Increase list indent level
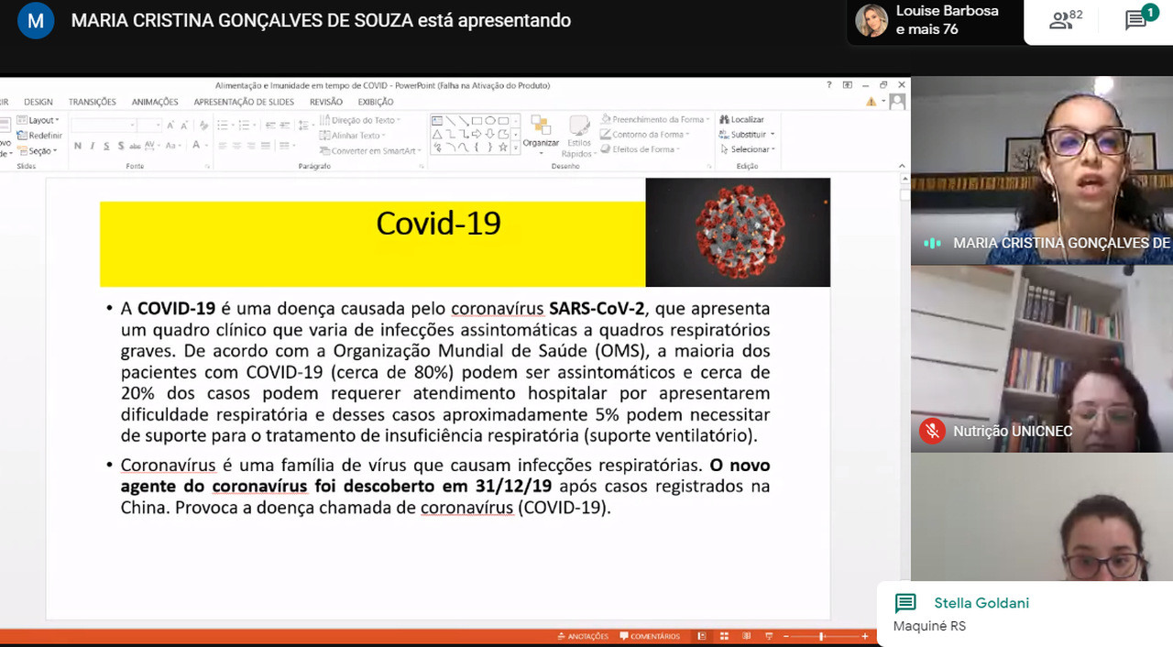The width and height of the screenshot is (1173, 647). pyautogui.click(x=283, y=125)
